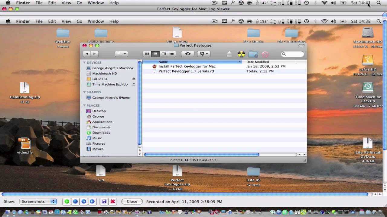Sort by the Name column header

coord(192,62)
